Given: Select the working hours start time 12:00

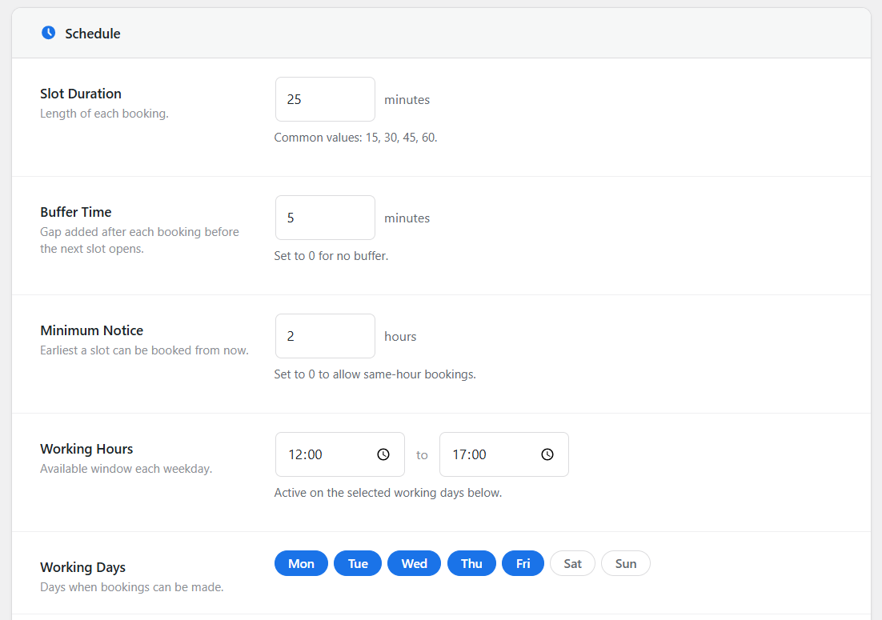Looking at the screenshot, I should tap(339, 454).
